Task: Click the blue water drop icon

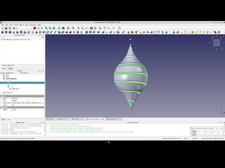Action: tap(166, 32)
